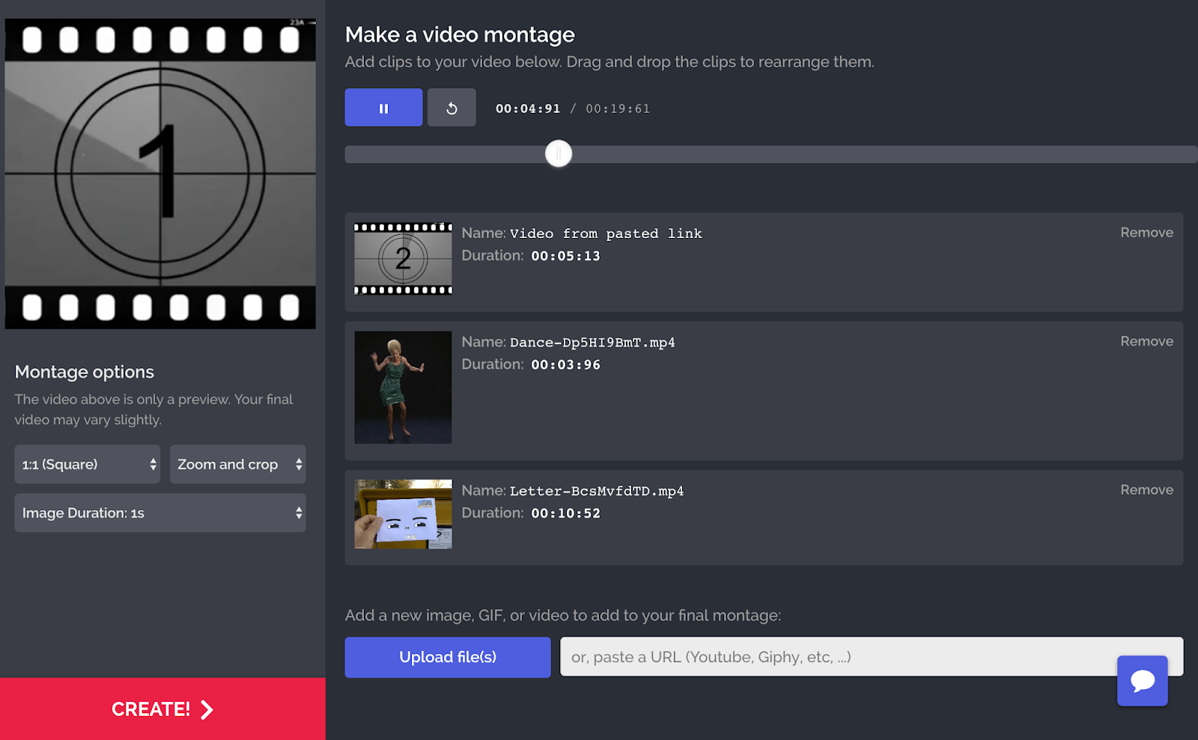Click the Upload file(s) button
1198x740 pixels.
coord(448,657)
